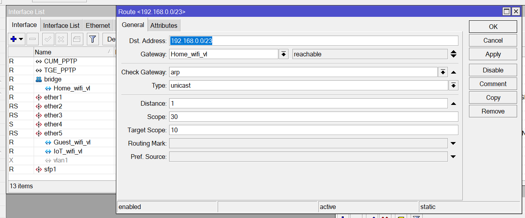This screenshot has width=525, height=218.
Task: Open the Gateway dropdown list
Action: click(284, 54)
